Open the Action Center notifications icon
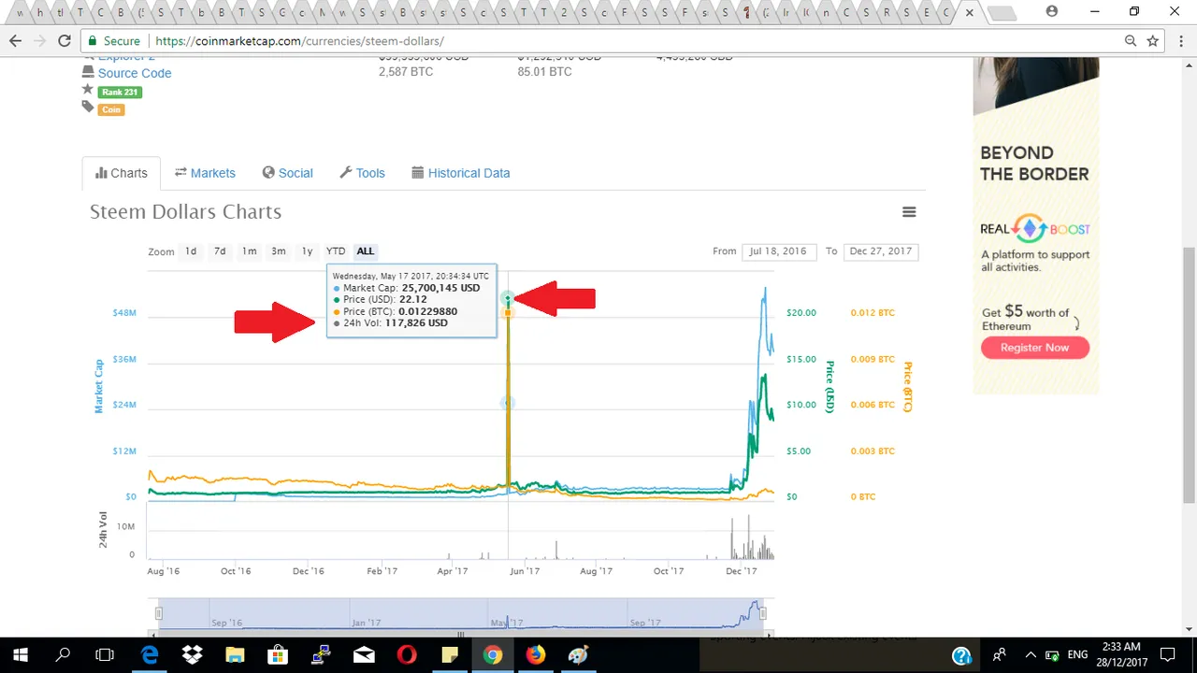The width and height of the screenshot is (1197, 673). point(1167,655)
